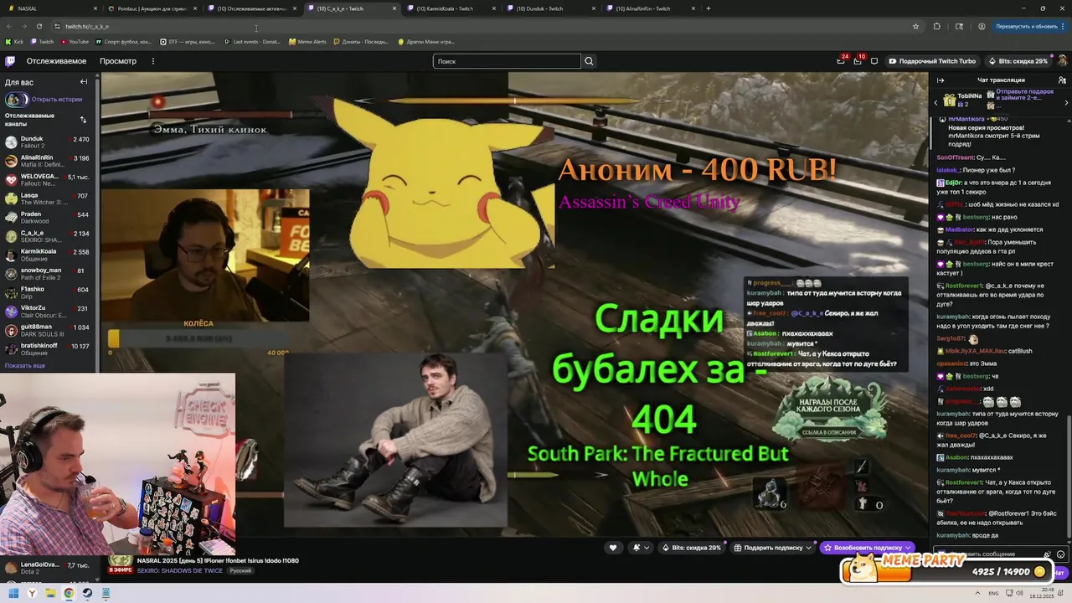The height and width of the screenshot is (603, 1072).
Task: Click the heart follow icon under the stream
Action: click(613, 548)
